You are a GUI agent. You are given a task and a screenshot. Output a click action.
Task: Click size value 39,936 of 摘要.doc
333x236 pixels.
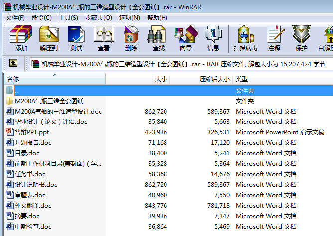(x=158, y=216)
